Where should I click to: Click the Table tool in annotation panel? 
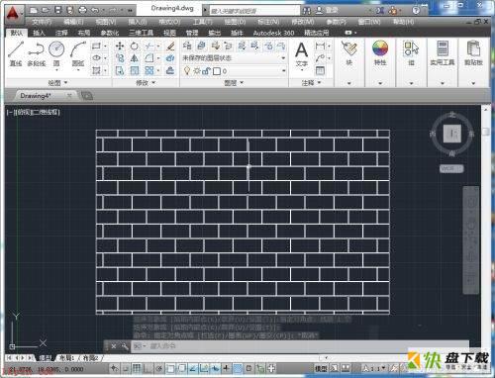click(x=320, y=70)
